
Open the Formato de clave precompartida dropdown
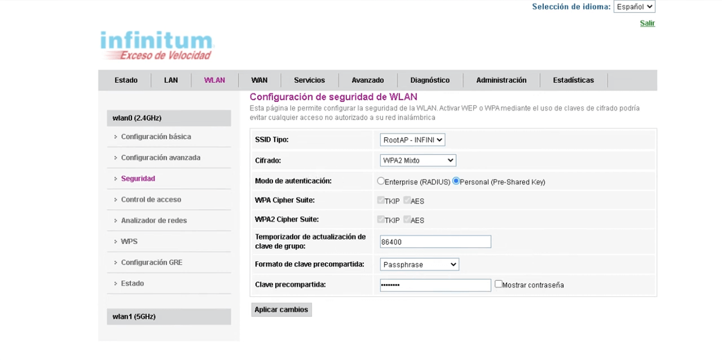pyautogui.click(x=419, y=265)
